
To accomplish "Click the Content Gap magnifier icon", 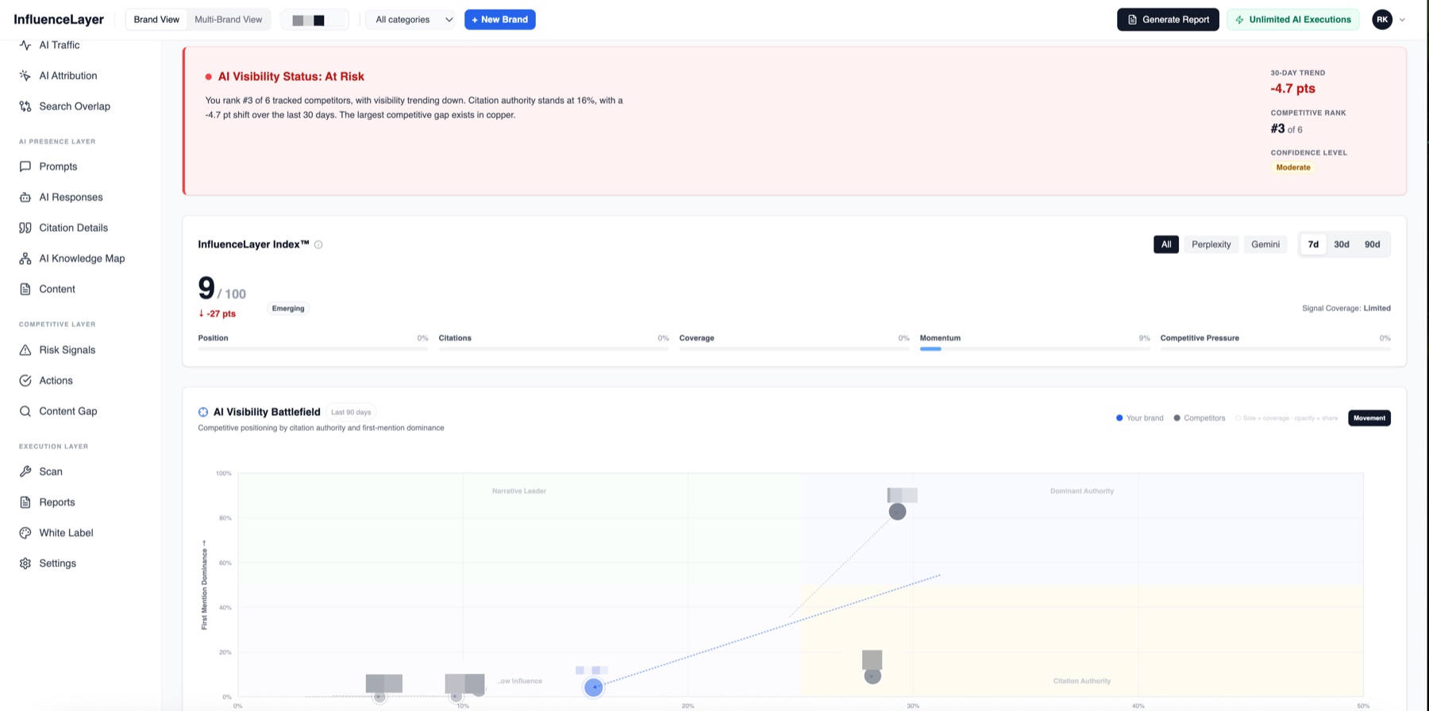I will click(25, 411).
